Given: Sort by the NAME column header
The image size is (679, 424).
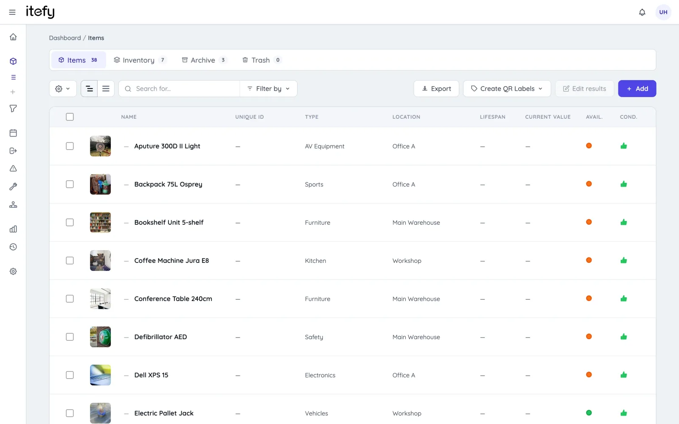Looking at the screenshot, I should point(129,117).
